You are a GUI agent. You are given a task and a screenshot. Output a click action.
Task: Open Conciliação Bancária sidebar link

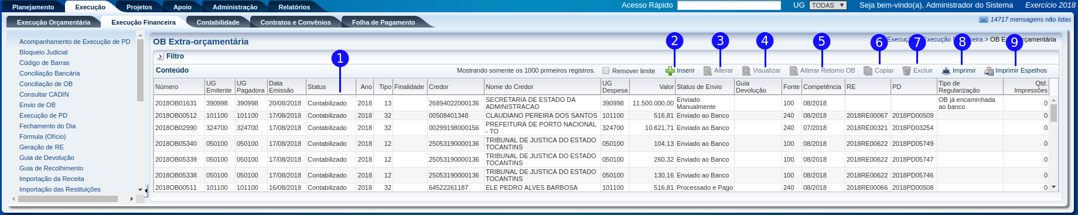click(50, 73)
